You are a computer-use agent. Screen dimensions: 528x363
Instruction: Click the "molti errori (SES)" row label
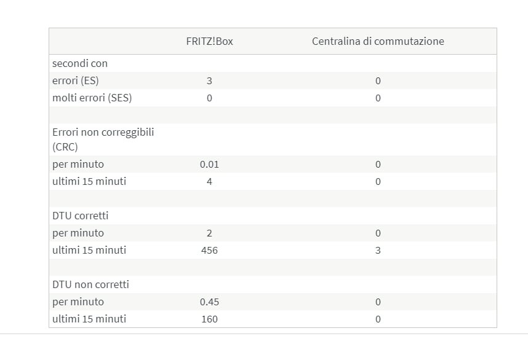pyautogui.click(x=92, y=98)
